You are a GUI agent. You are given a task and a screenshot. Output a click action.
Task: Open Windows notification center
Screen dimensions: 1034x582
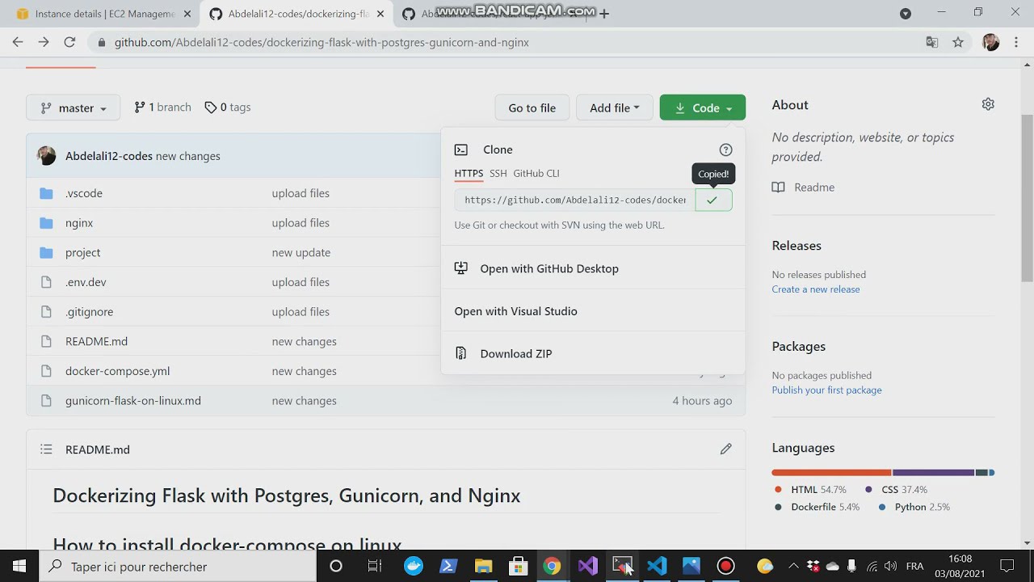1007,566
